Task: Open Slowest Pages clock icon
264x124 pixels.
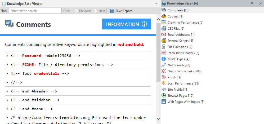Action: tap(164, 96)
